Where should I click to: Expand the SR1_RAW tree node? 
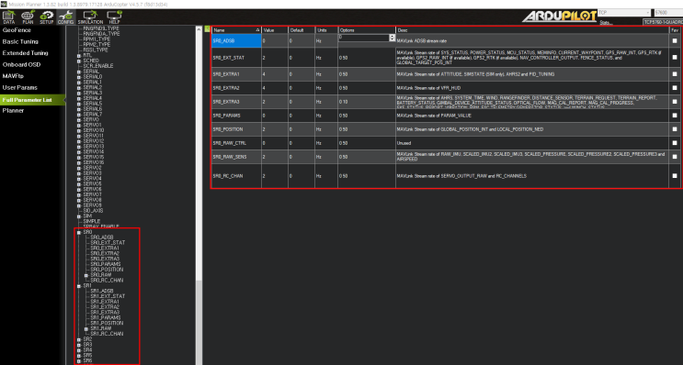pos(86,329)
